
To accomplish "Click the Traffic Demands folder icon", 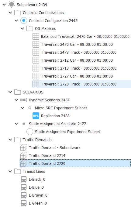I will pyautogui.click(x=18, y=140).
